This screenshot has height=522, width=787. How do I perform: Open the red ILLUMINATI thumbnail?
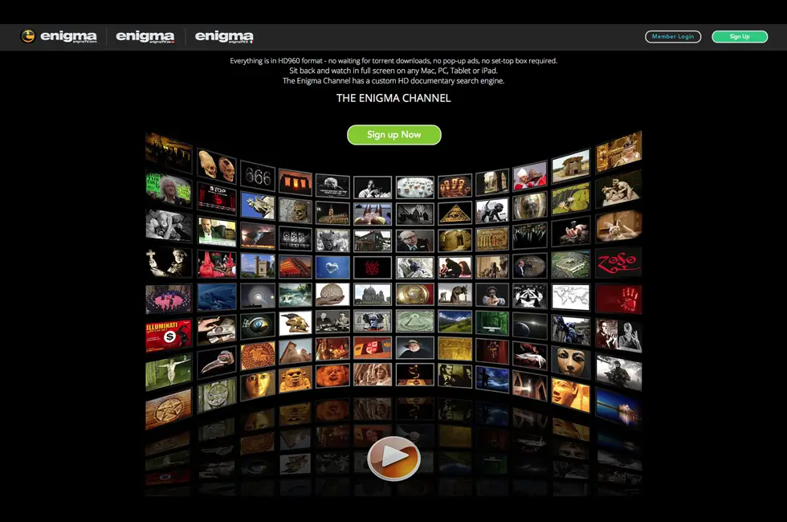168,336
